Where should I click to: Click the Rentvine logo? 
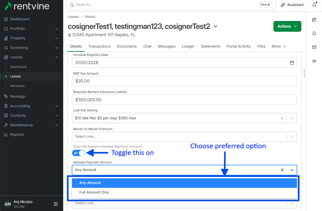coord(27,6)
